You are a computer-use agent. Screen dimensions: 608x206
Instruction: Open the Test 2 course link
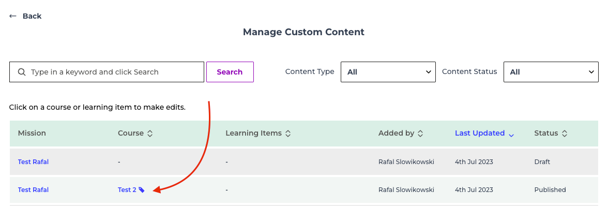127,190
